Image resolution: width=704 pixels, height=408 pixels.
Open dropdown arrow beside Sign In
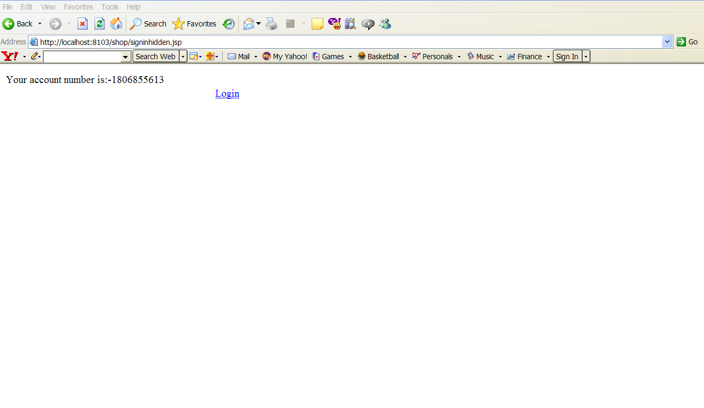tap(586, 57)
